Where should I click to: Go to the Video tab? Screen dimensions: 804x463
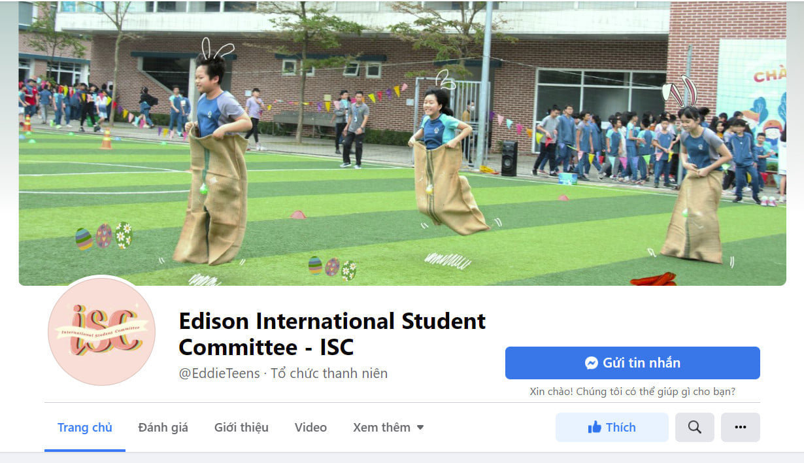[x=310, y=428]
